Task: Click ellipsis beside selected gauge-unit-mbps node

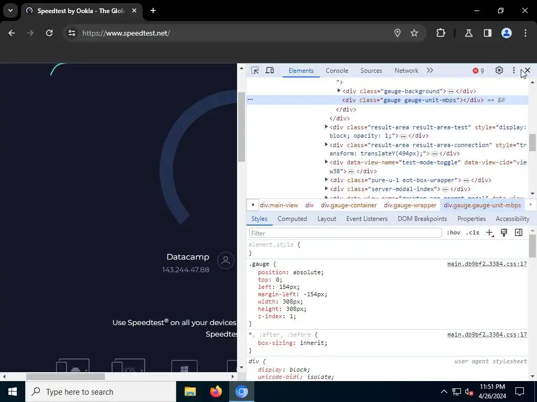Action: tap(250, 99)
